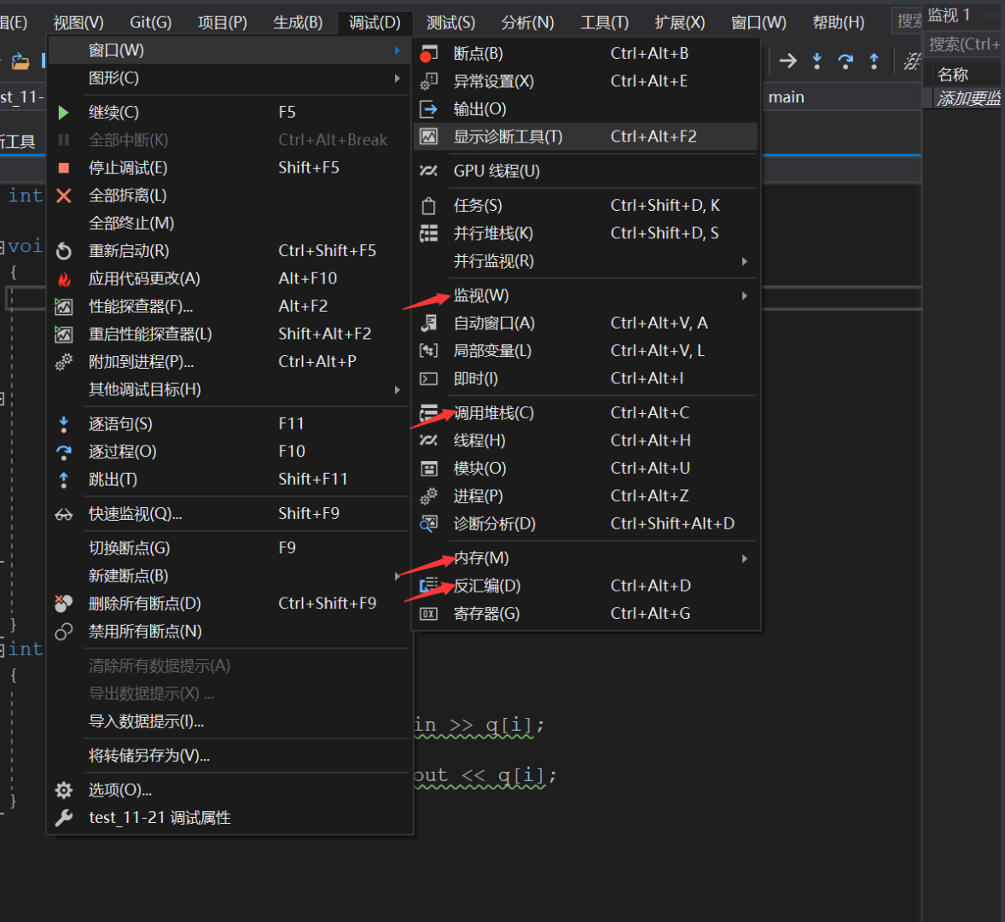Click the Attach to Process (附加到进程) gear icon

point(63,362)
